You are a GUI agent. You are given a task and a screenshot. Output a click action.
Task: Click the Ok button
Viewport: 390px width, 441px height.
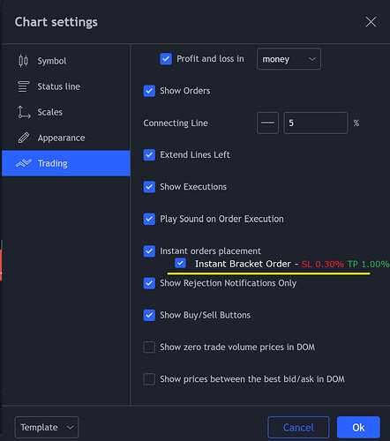pyautogui.click(x=358, y=427)
